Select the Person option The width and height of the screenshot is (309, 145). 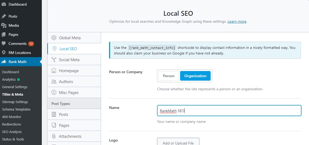point(169,76)
